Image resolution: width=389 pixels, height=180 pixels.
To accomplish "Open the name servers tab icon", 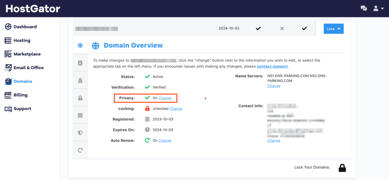I will click(80, 115).
